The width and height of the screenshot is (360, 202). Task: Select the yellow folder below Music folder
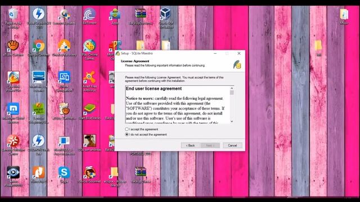318,46
